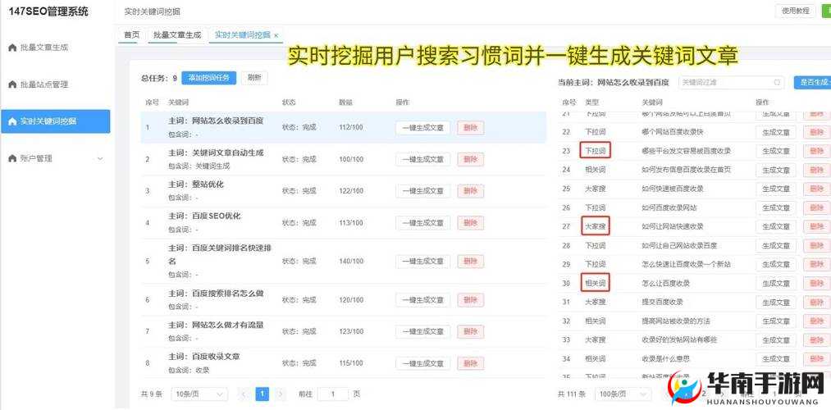The width and height of the screenshot is (831, 410).
Task: Click 生成文章 for 如何百度收录网站
Action: click(x=776, y=208)
